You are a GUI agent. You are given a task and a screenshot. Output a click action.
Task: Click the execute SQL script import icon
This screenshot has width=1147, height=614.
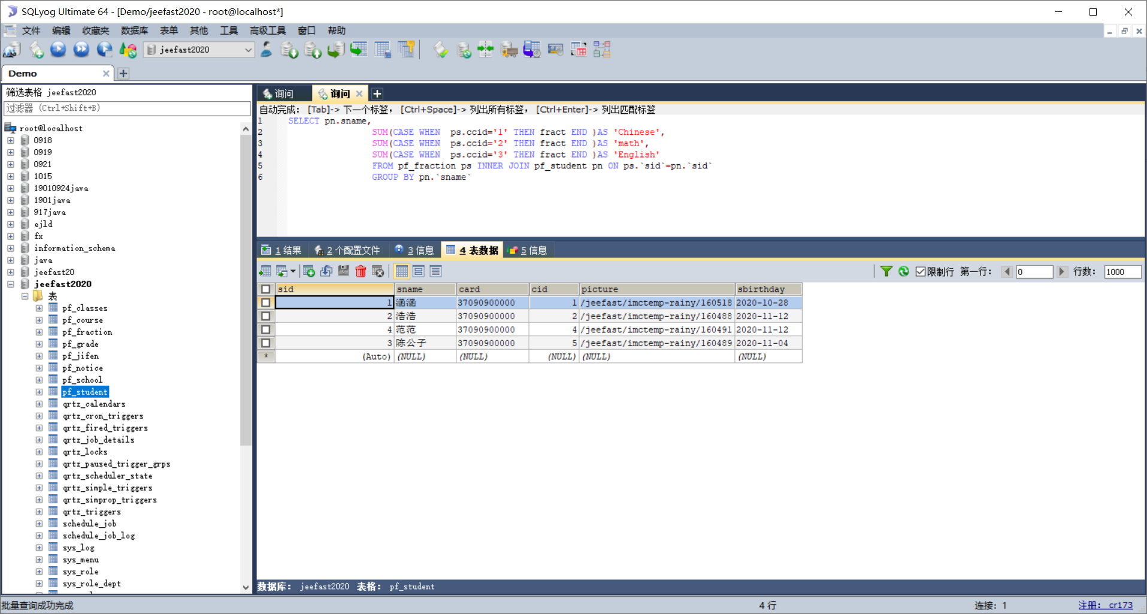pos(313,50)
